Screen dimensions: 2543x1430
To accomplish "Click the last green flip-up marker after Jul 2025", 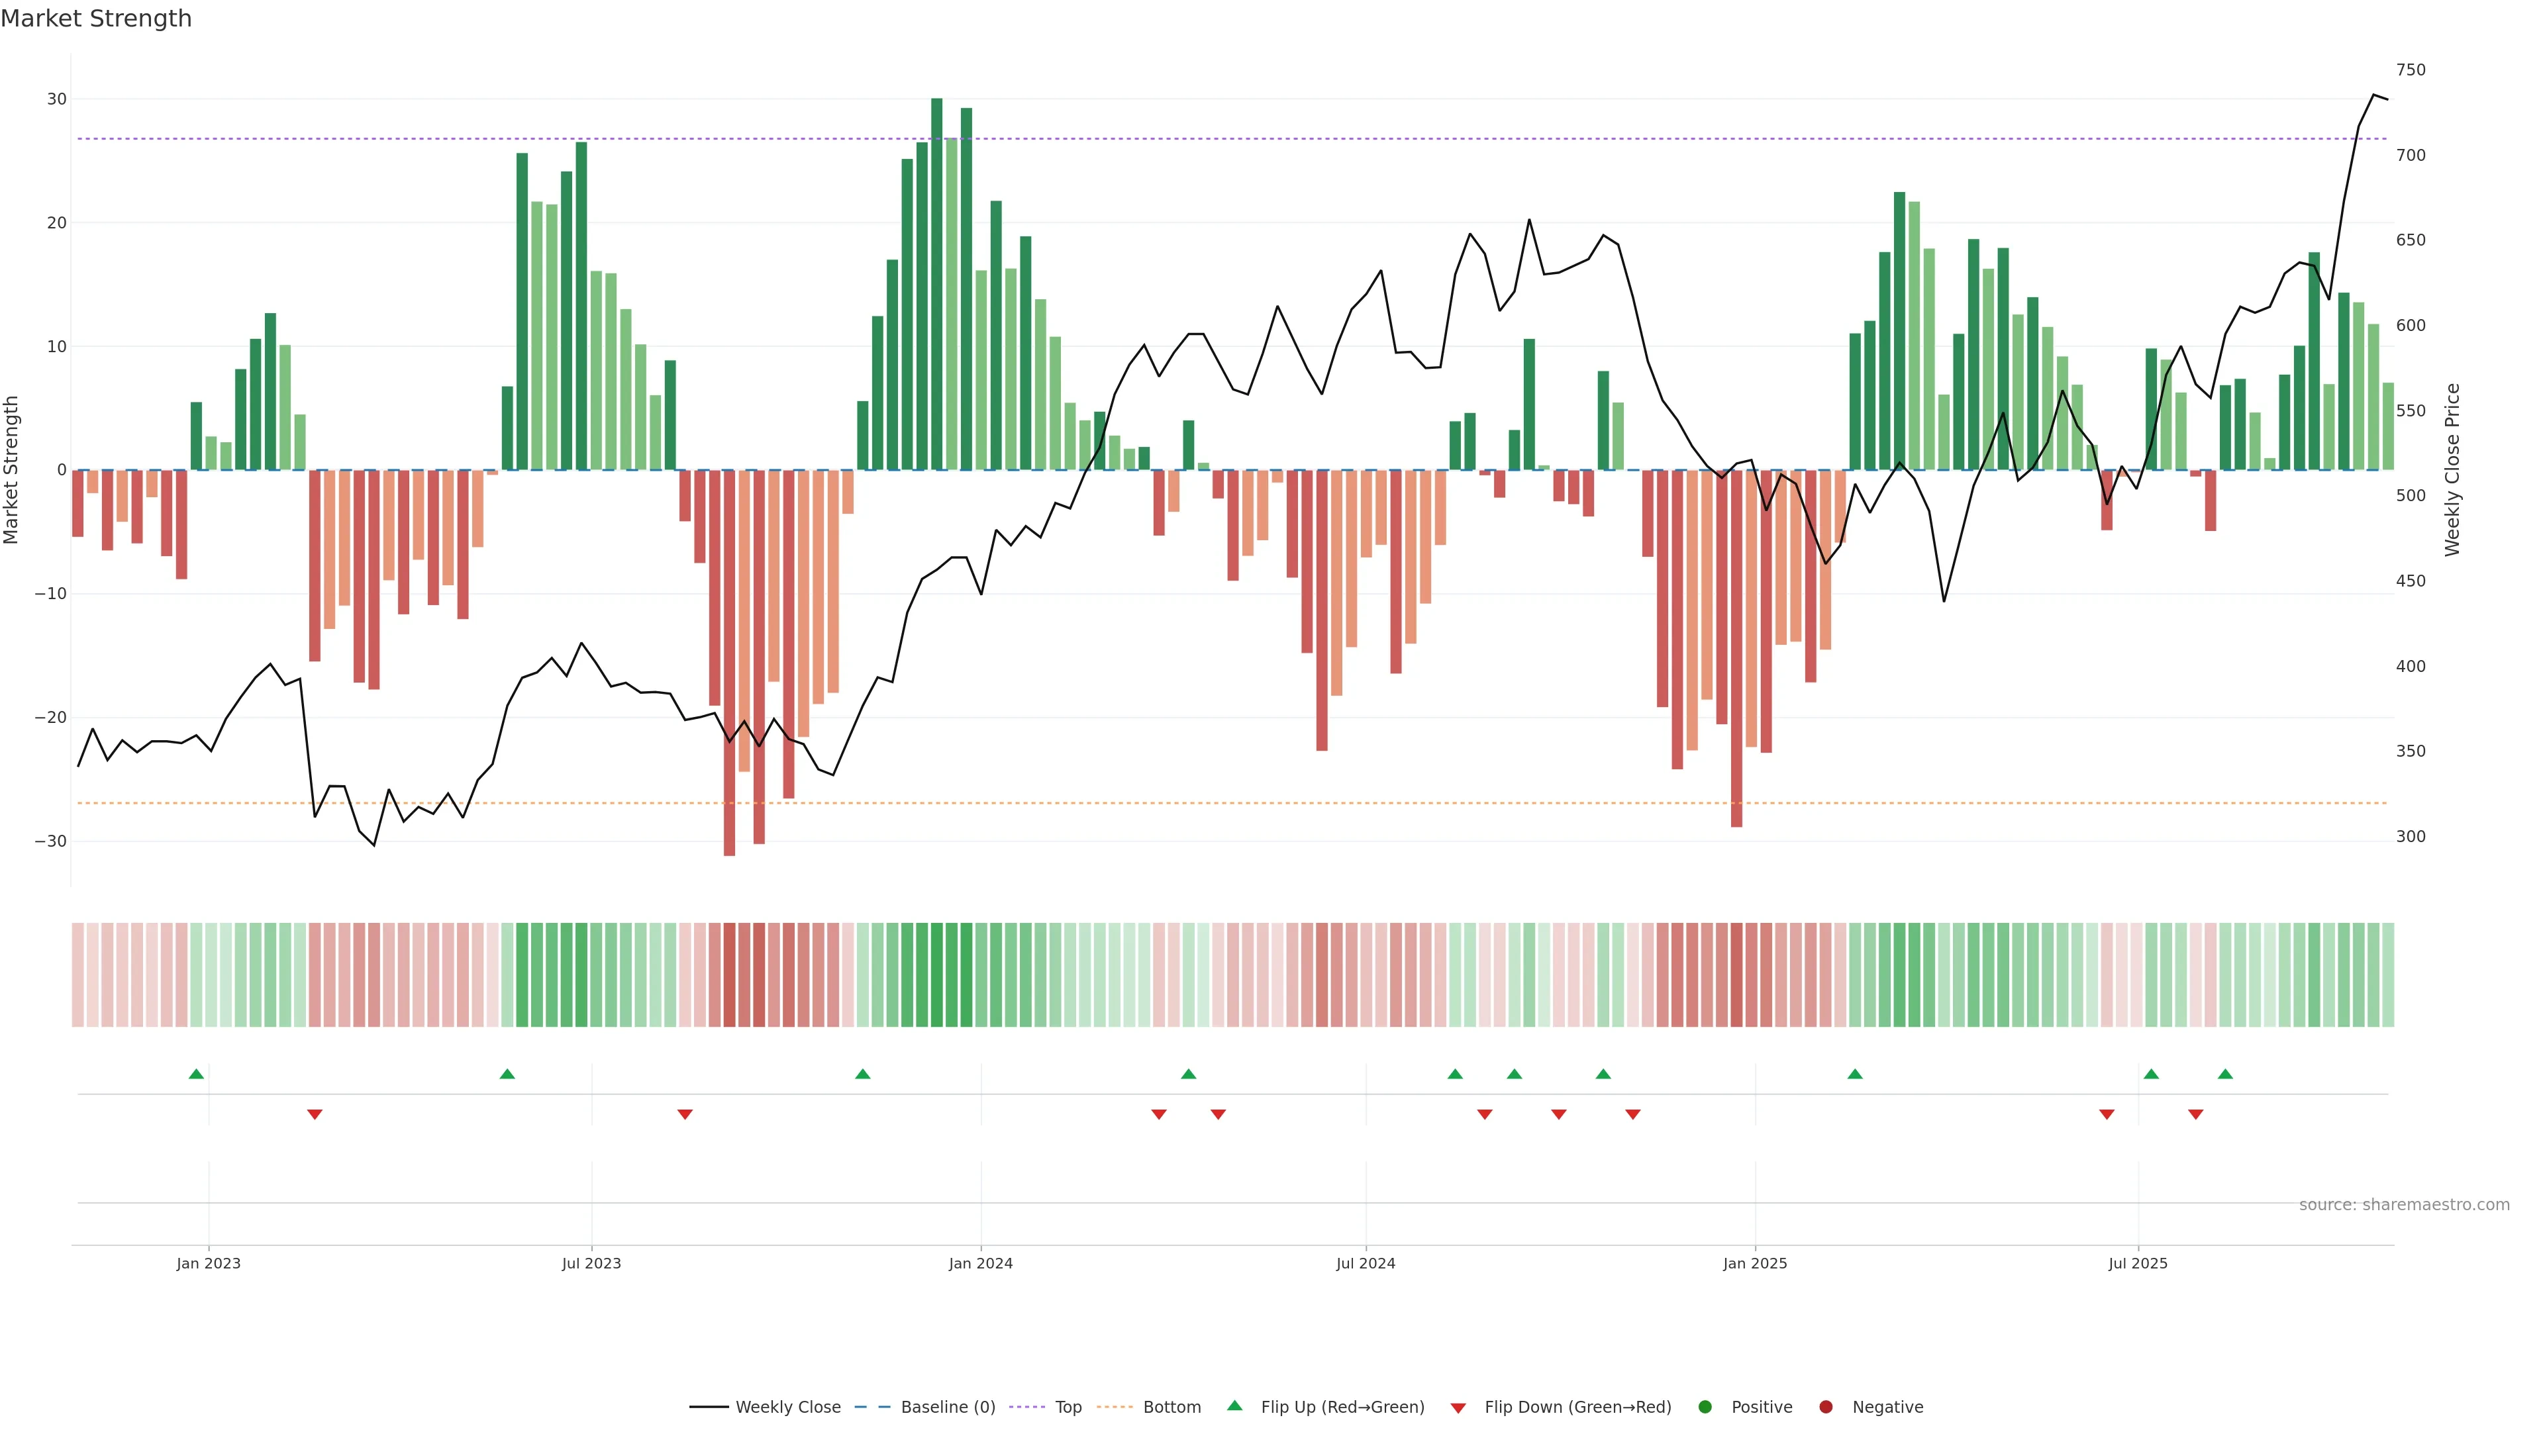I will [2225, 1074].
